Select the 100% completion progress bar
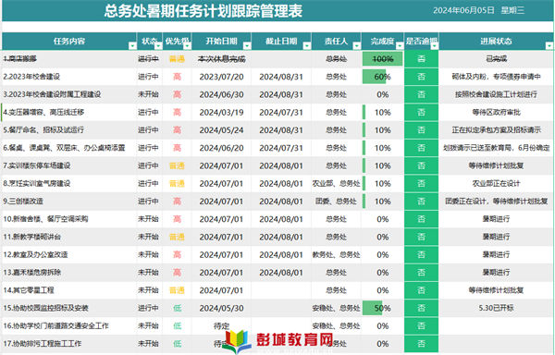 [382, 58]
